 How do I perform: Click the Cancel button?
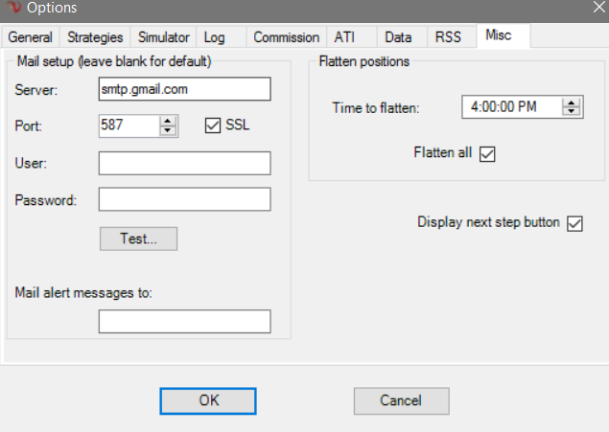coord(401,400)
